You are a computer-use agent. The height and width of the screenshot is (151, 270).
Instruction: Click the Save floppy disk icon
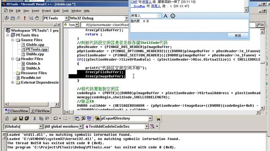(x=21, y=118)
